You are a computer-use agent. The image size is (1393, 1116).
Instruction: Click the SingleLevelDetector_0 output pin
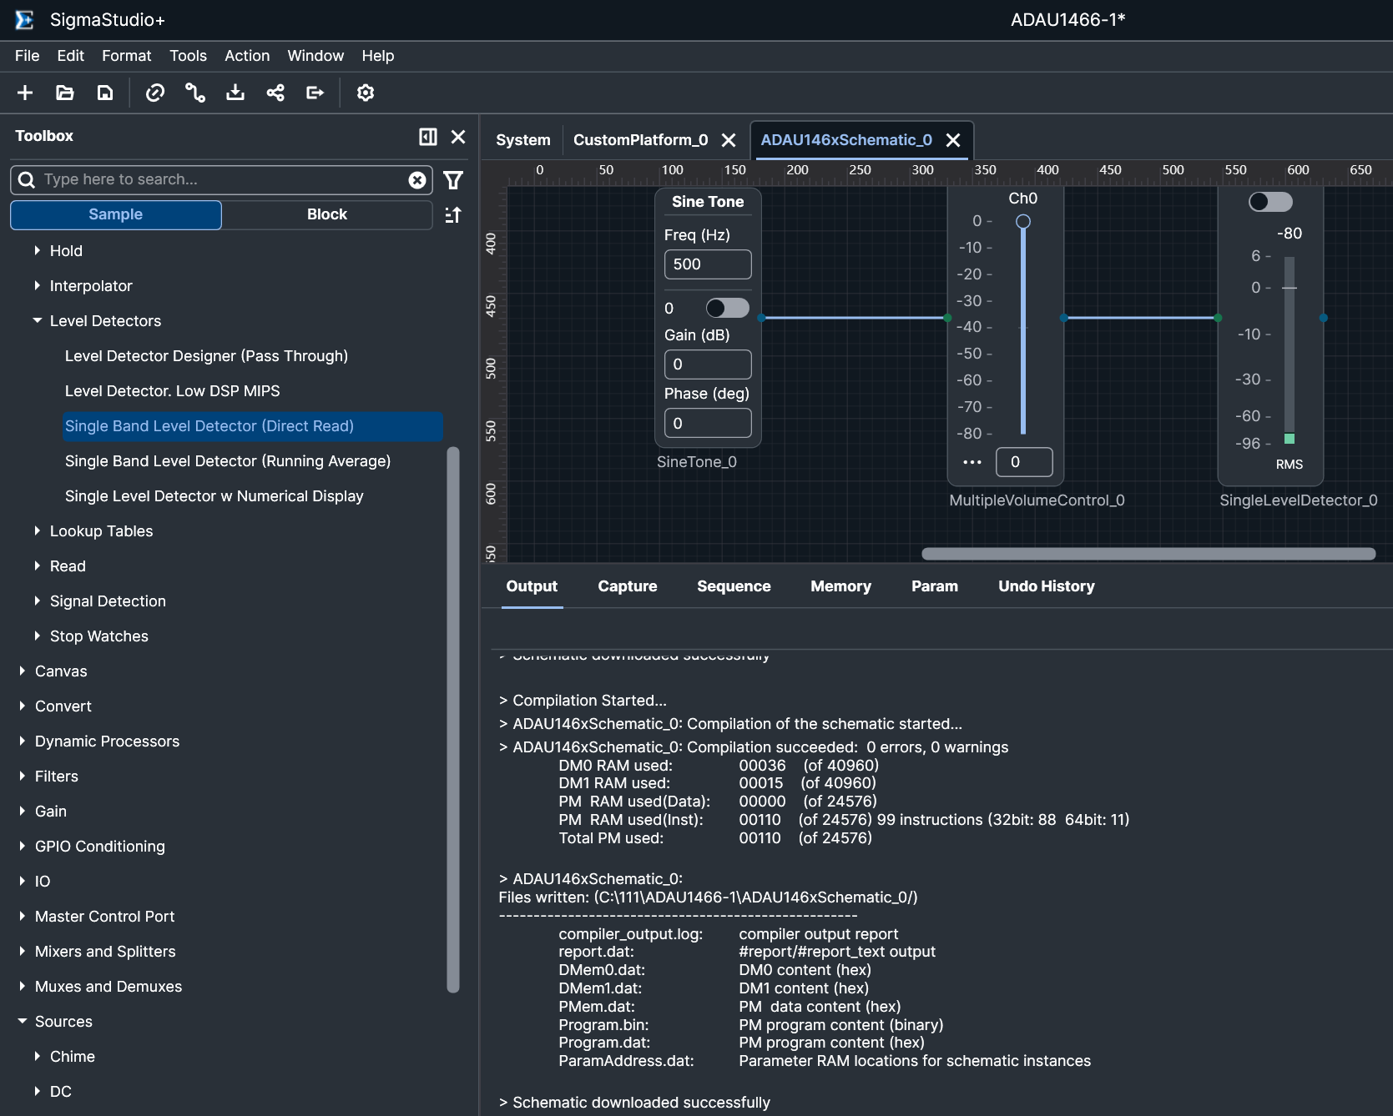coord(1324,318)
